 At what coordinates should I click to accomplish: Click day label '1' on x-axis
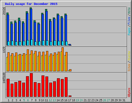click(9, 100)
